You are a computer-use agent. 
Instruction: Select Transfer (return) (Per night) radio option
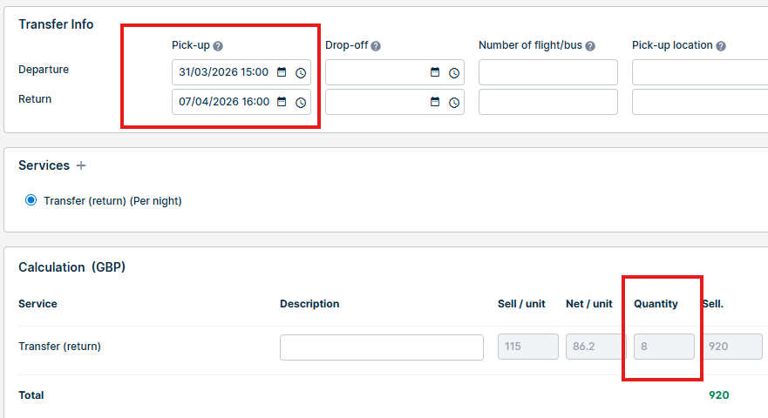[31, 200]
